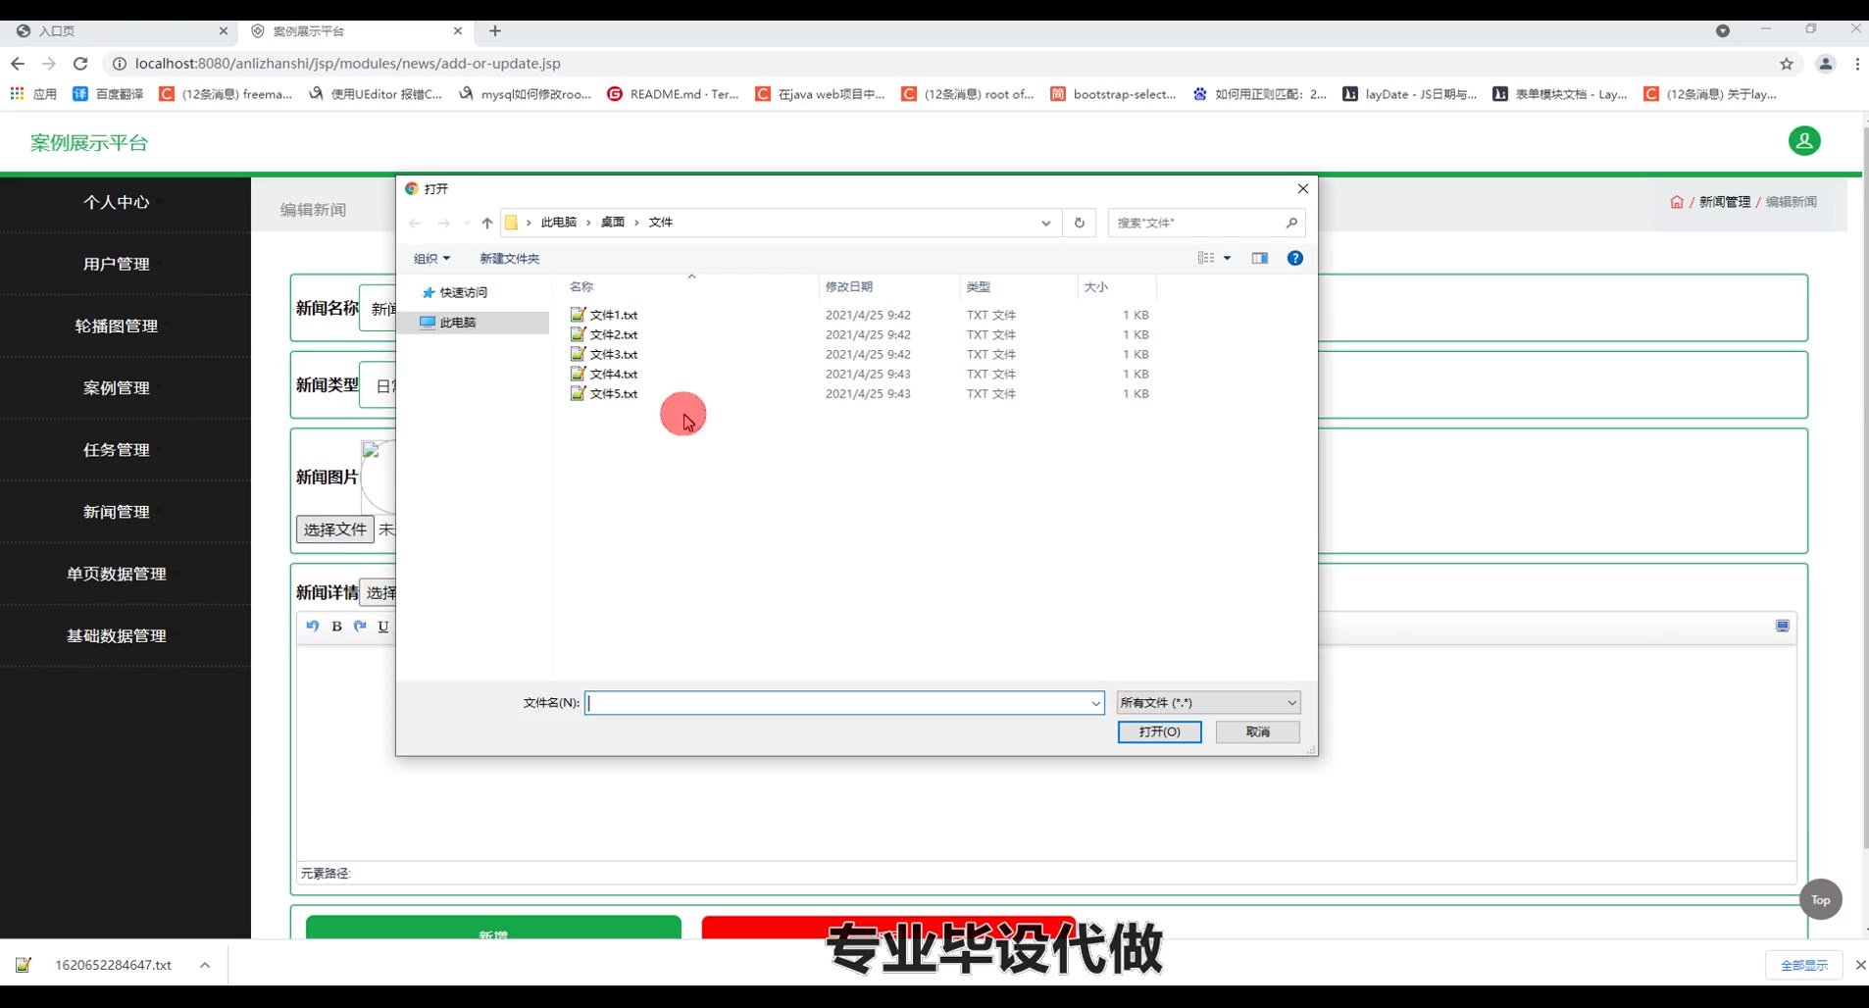
Task: Go back in the file dialog navigation
Action: point(415,223)
